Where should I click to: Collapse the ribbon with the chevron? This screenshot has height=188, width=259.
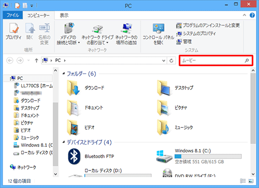pos(244,15)
